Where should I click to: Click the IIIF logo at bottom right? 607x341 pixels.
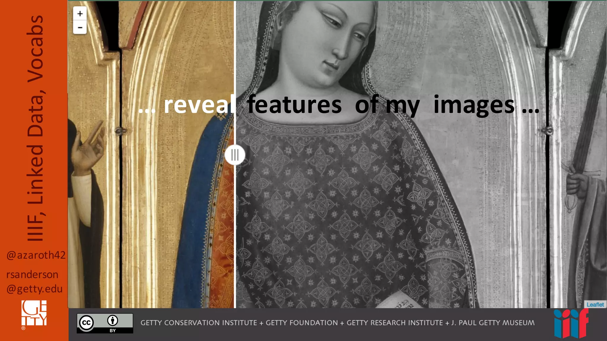point(571,324)
